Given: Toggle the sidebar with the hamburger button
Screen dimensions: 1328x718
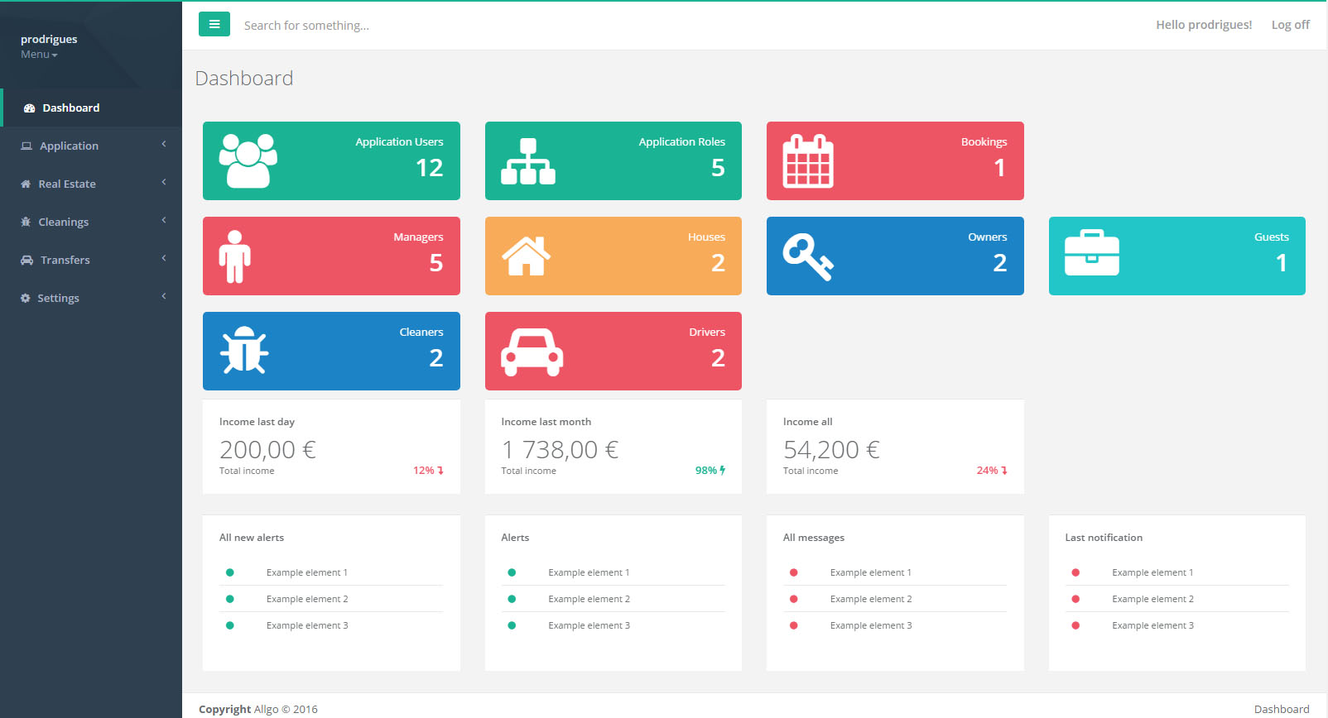Looking at the screenshot, I should coord(214,25).
